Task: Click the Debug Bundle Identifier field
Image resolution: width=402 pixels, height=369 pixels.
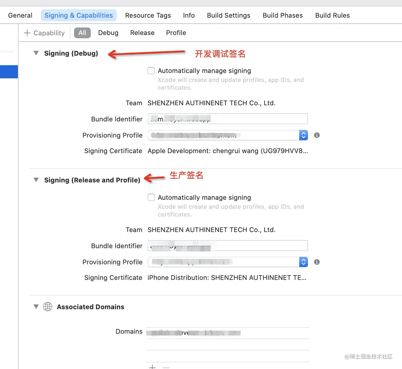Action: point(228,119)
